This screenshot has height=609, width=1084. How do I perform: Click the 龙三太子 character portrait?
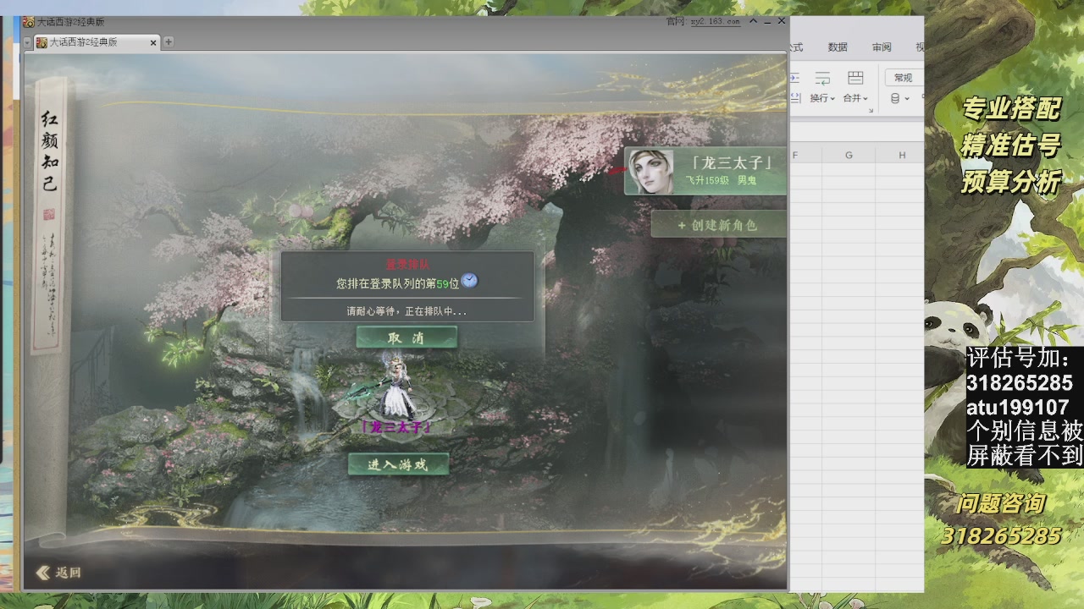tap(651, 172)
